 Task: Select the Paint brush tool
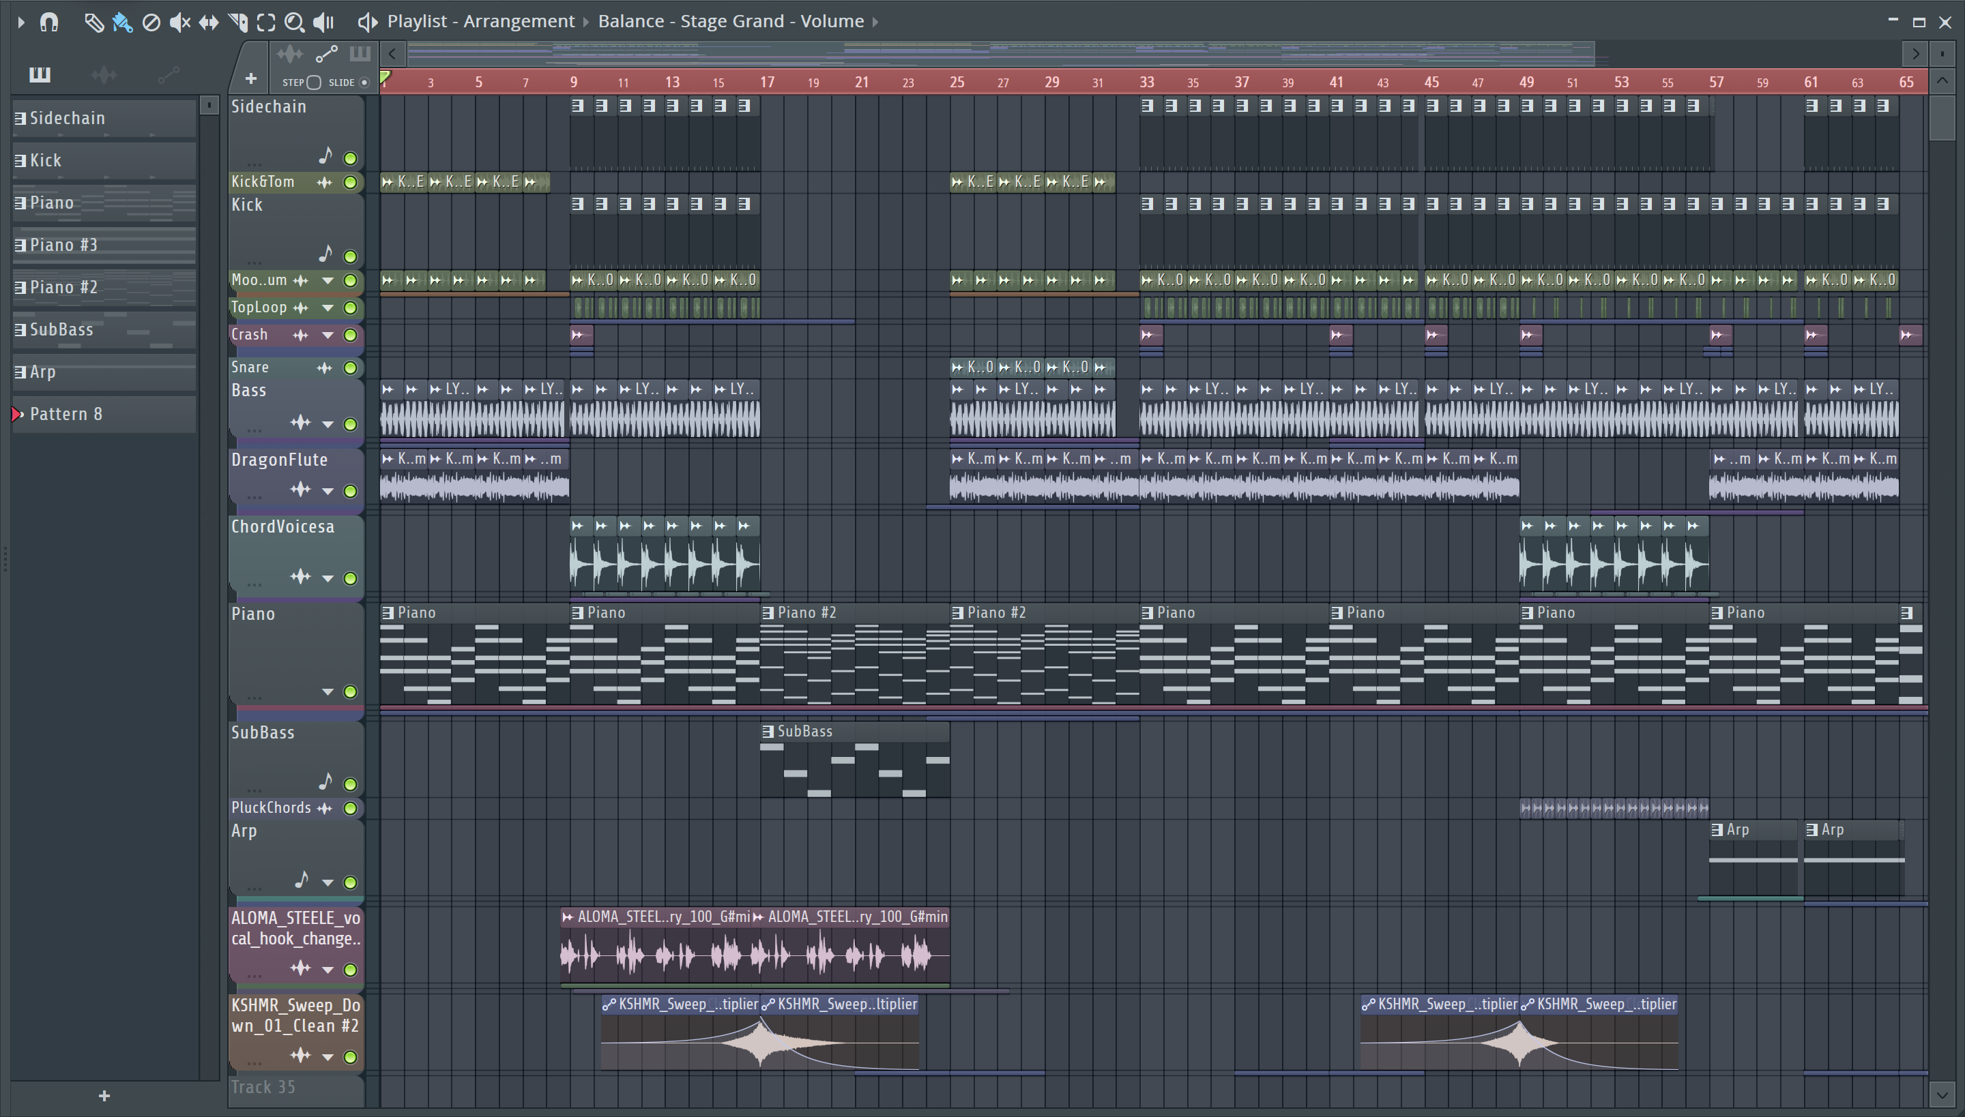(x=122, y=23)
